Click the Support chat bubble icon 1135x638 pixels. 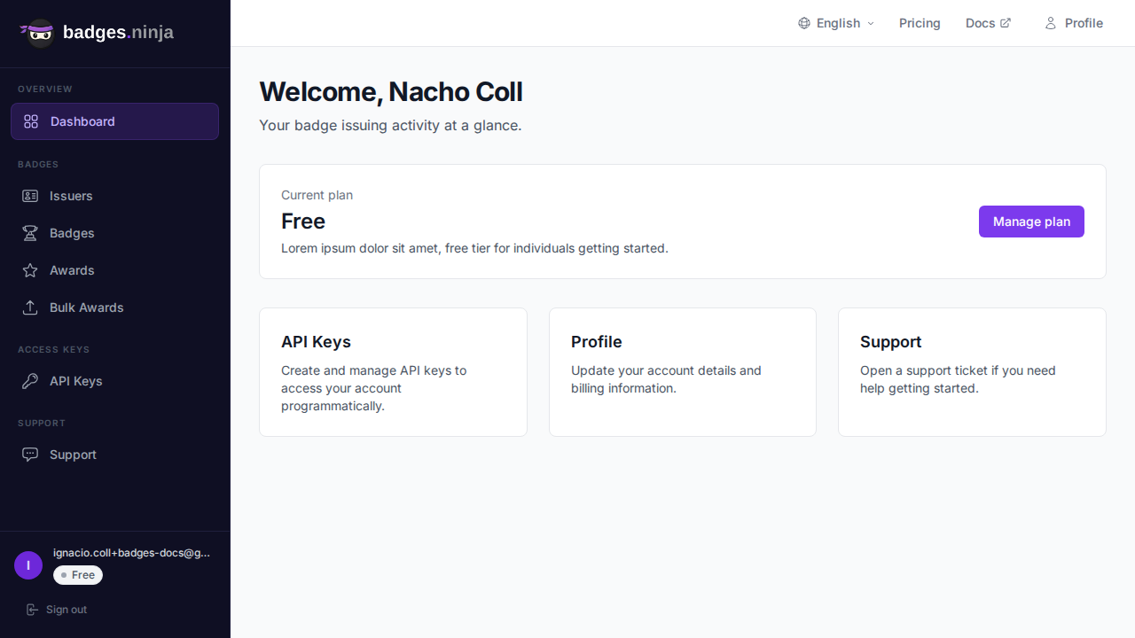(30, 455)
